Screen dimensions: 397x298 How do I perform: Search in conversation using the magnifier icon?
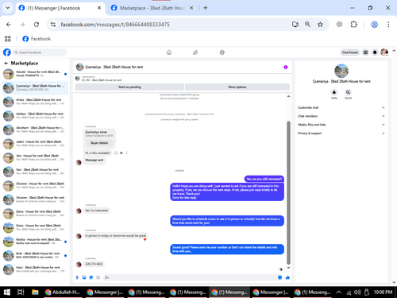348,92
